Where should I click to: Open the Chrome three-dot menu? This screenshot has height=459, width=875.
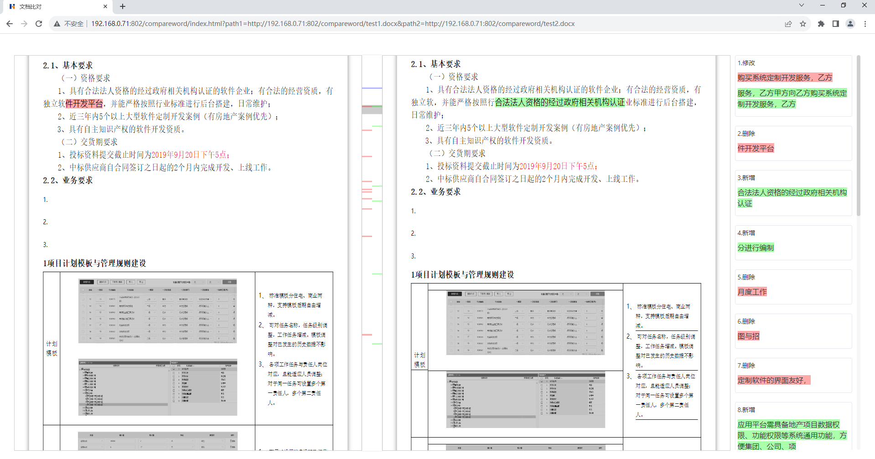click(865, 24)
